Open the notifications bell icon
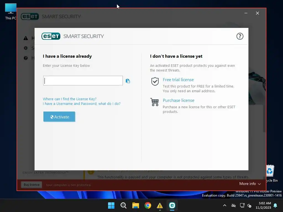The height and width of the screenshot is (212, 283). [276, 205]
